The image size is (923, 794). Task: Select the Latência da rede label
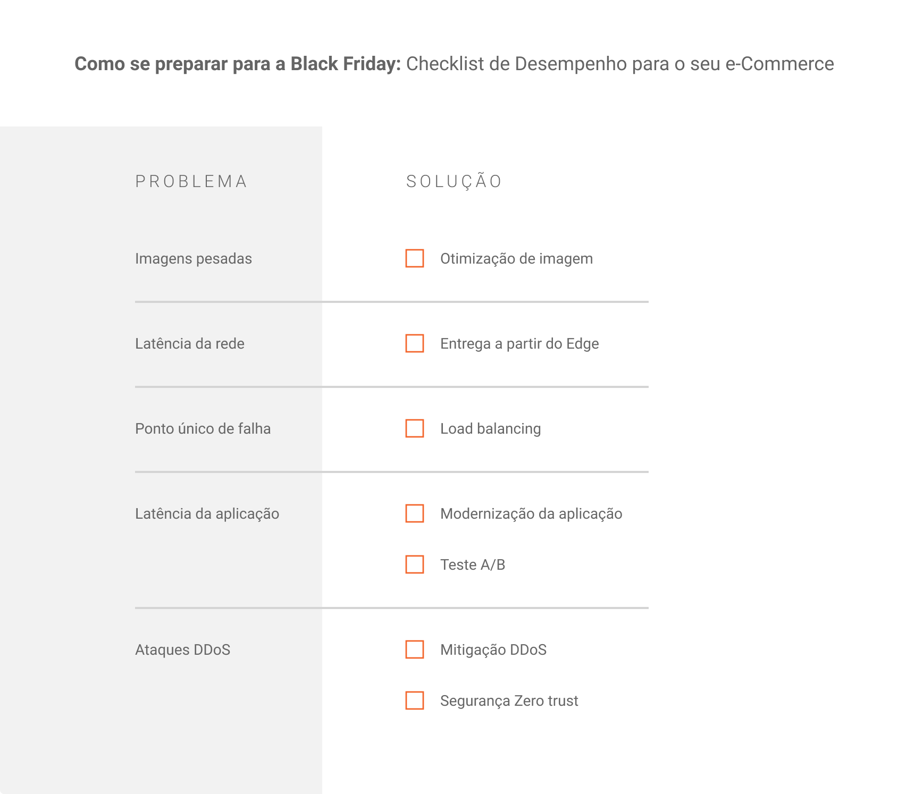[x=190, y=344]
